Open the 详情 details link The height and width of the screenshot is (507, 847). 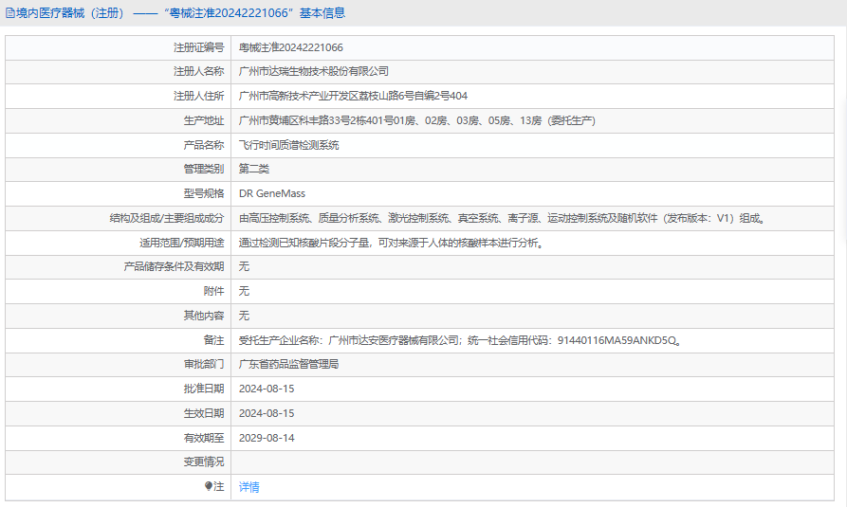[249, 487]
